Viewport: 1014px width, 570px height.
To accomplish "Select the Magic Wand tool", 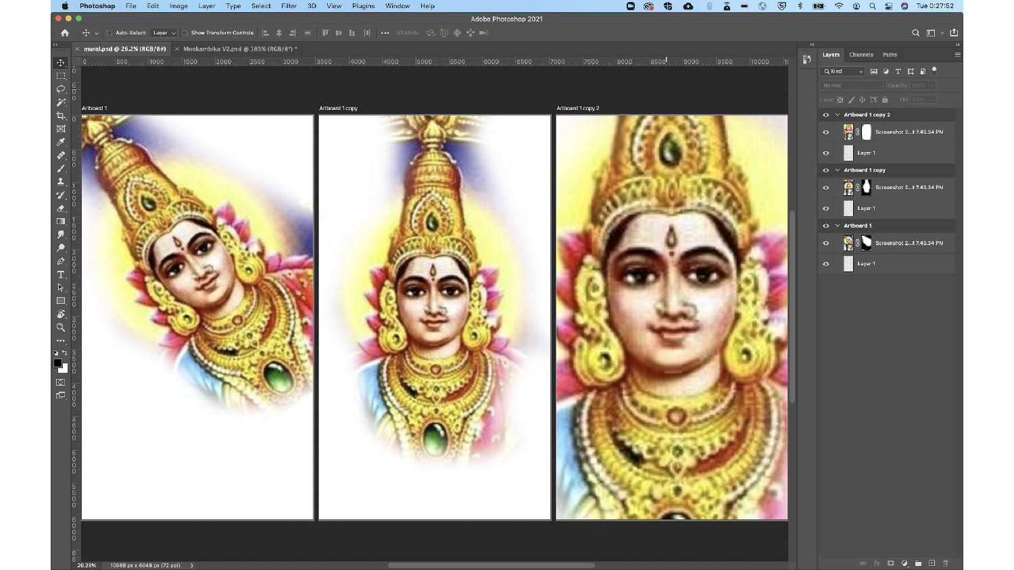I will 61,103.
